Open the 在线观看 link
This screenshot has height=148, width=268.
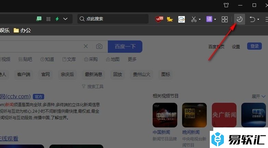[x=9, y=138]
